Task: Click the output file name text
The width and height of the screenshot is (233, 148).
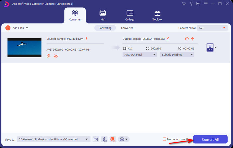Action: coord(148,39)
